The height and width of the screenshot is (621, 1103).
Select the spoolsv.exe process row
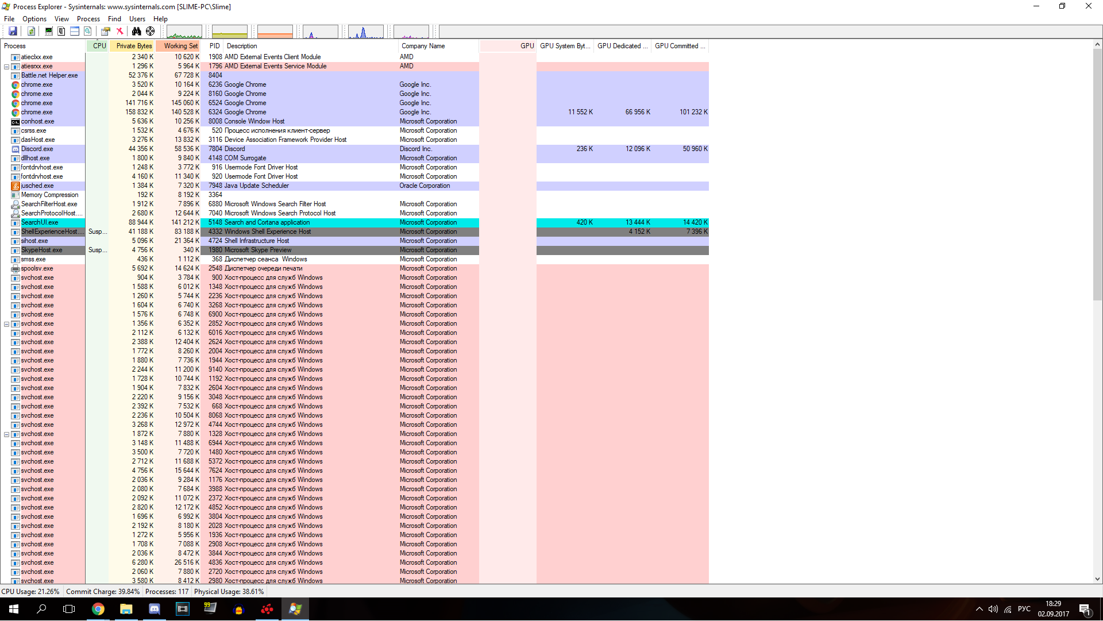[x=354, y=268]
